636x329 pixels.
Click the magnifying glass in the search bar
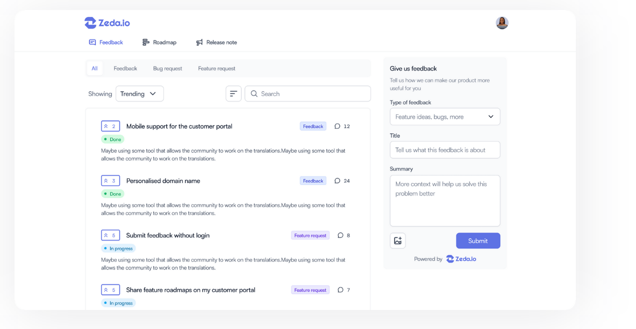[x=254, y=93]
